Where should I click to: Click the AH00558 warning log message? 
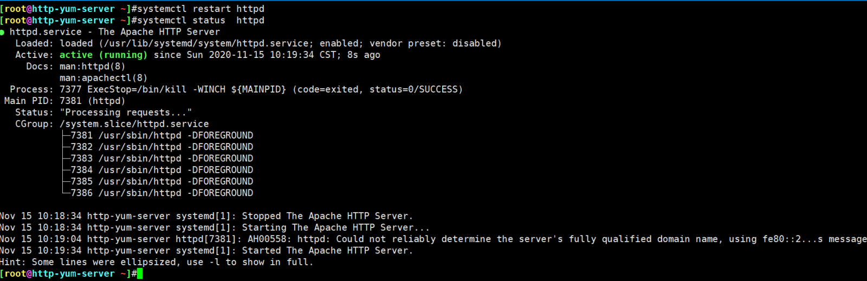tap(433, 239)
